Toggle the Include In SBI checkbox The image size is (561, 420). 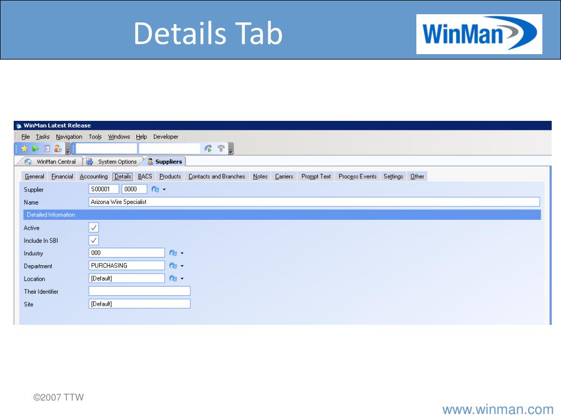coord(94,241)
